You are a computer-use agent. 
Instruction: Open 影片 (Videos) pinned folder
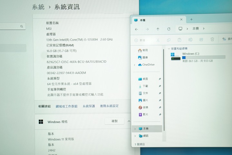click(x=143, y=114)
